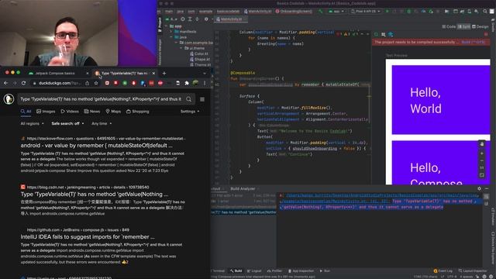Click the expand all icon in Project panel
Screen dimensions: 496x279
(x=190, y=19)
